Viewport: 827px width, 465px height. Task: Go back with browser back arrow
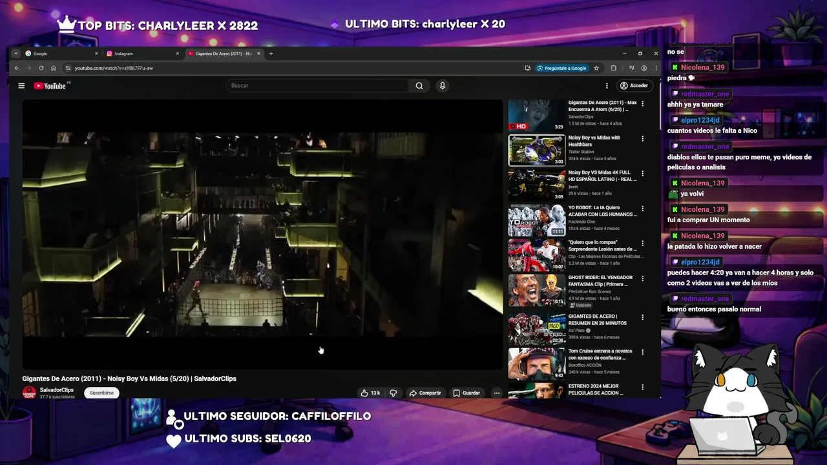coord(17,68)
